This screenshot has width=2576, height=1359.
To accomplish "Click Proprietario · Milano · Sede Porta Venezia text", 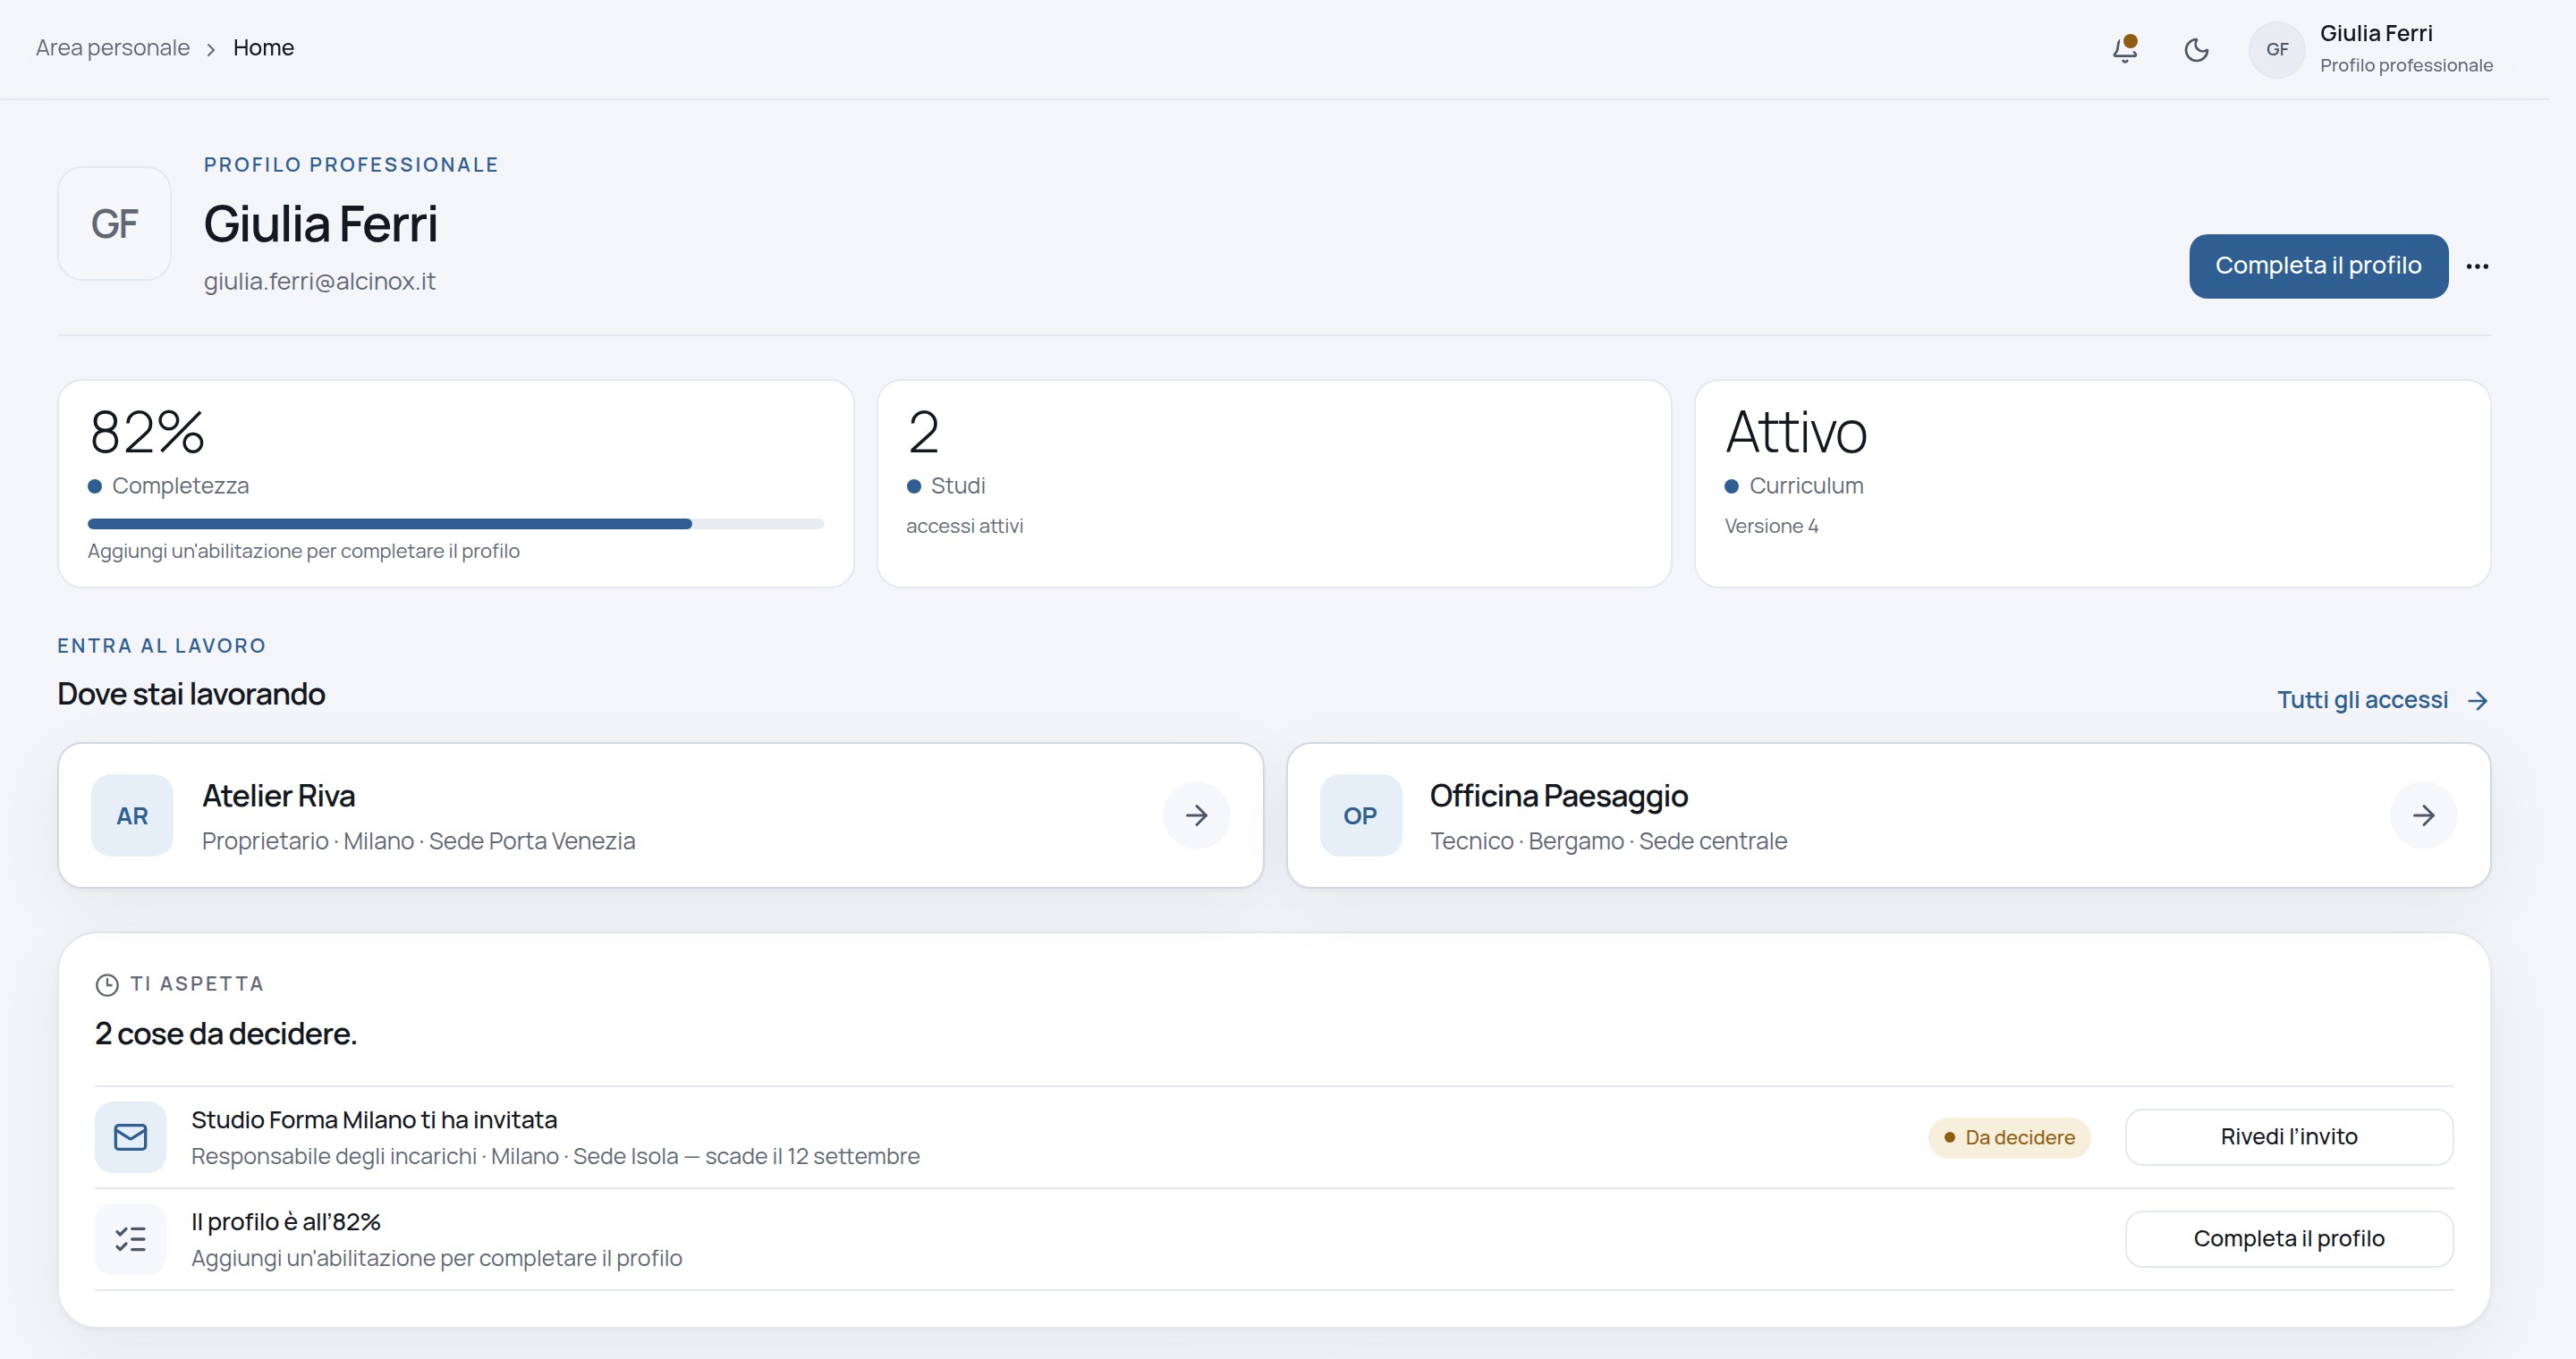I will [x=419, y=841].
